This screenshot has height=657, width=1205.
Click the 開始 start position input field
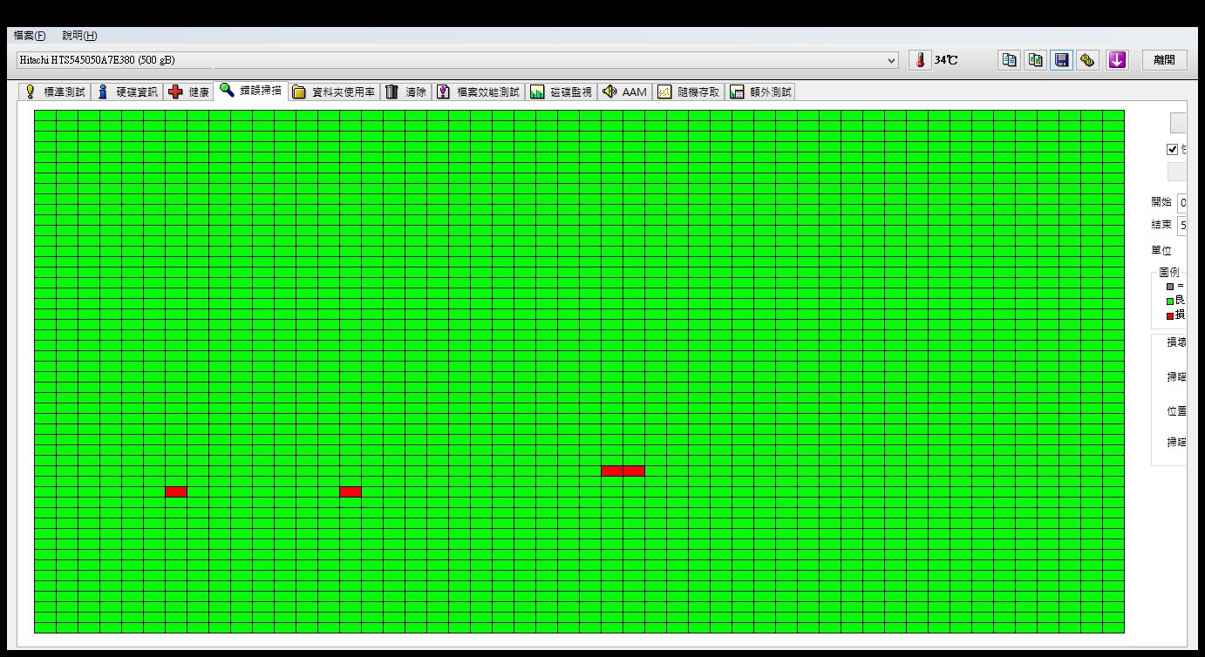tap(1182, 202)
